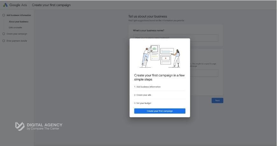The image size is (277, 146).
Task: Click the 'Create your campaign' step circle
Action: tap(4, 34)
